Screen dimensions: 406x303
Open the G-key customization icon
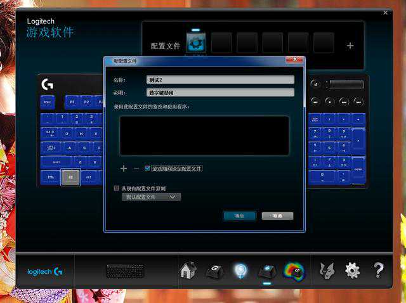(x=215, y=271)
